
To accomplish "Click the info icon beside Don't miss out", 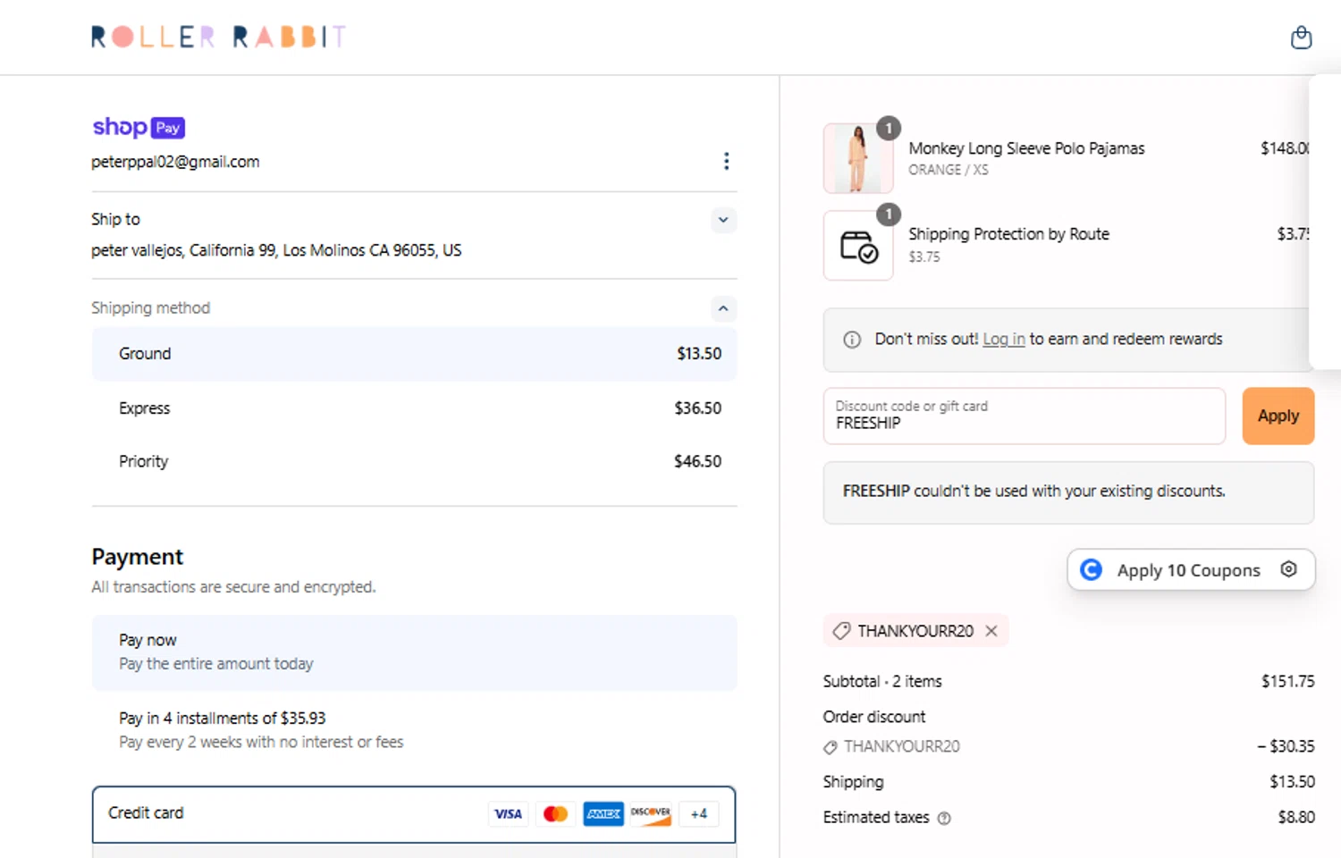I will click(852, 340).
